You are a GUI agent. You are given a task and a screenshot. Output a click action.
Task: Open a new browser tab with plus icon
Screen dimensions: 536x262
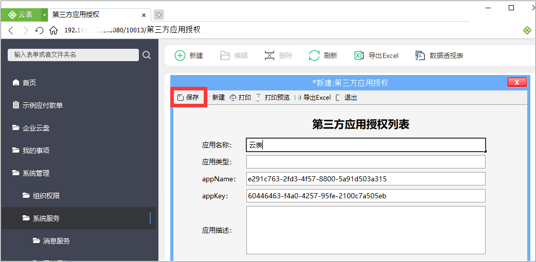(158, 15)
